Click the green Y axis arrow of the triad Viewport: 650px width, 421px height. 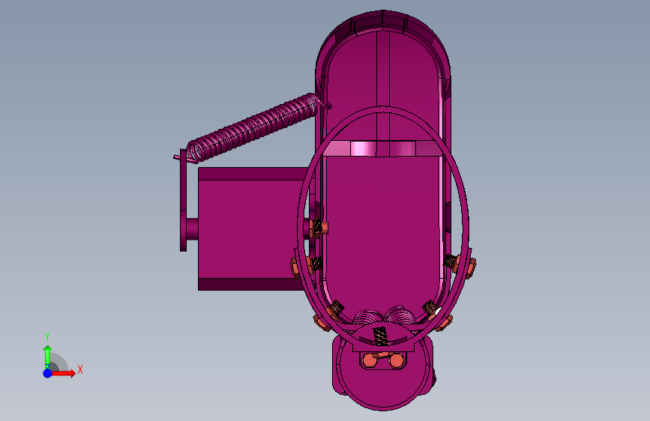tap(47, 357)
